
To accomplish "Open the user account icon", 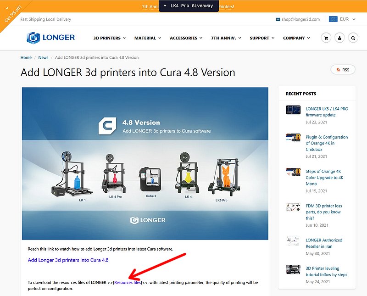I will tap(339, 38).
